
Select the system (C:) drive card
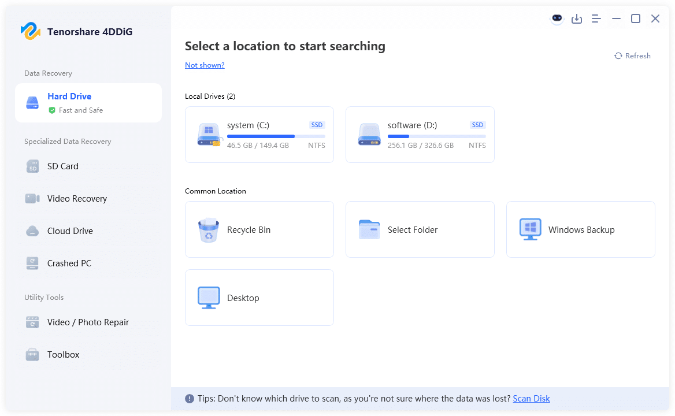tap(259, 135)
